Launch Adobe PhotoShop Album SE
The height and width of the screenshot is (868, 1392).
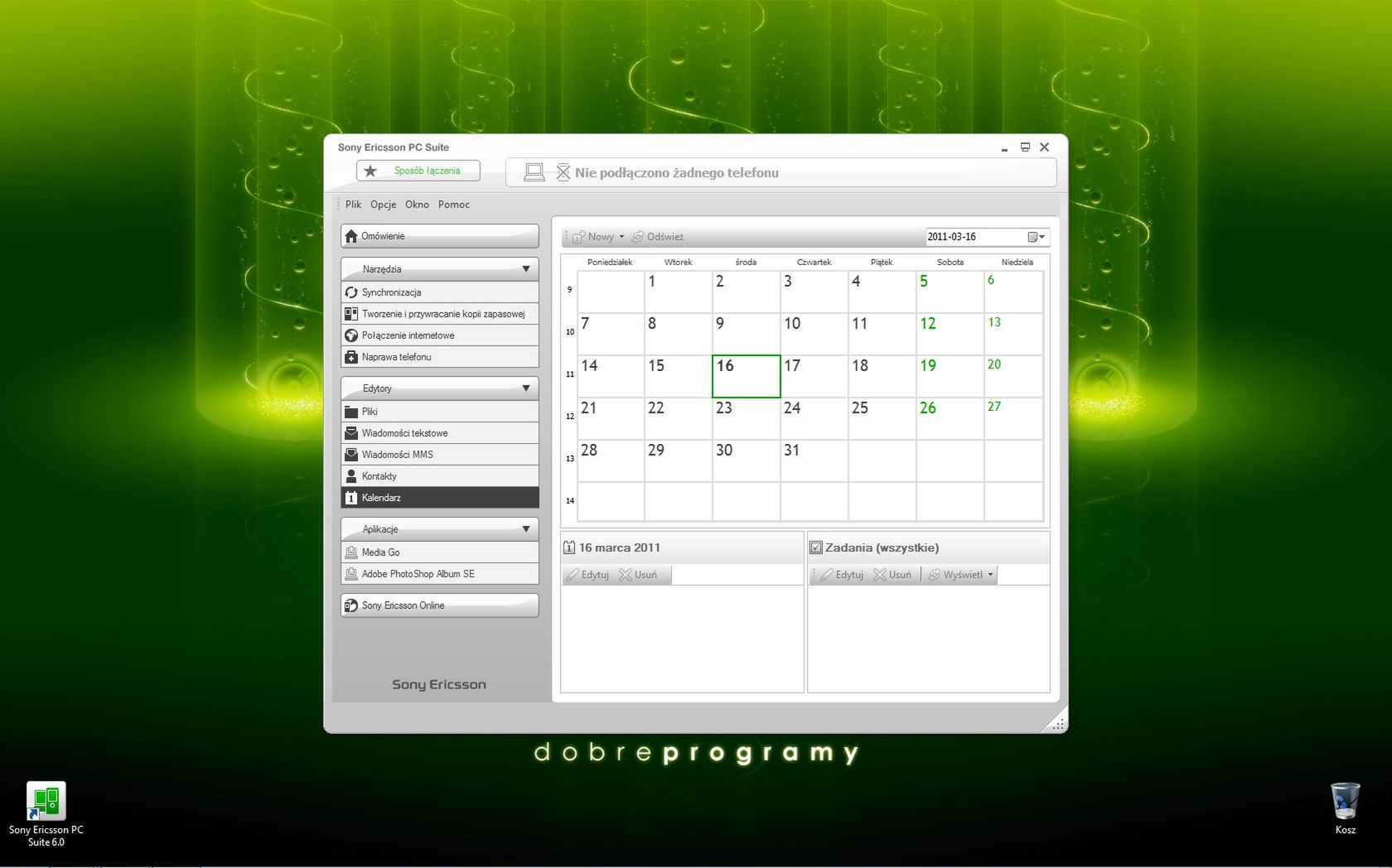[439, 574]
